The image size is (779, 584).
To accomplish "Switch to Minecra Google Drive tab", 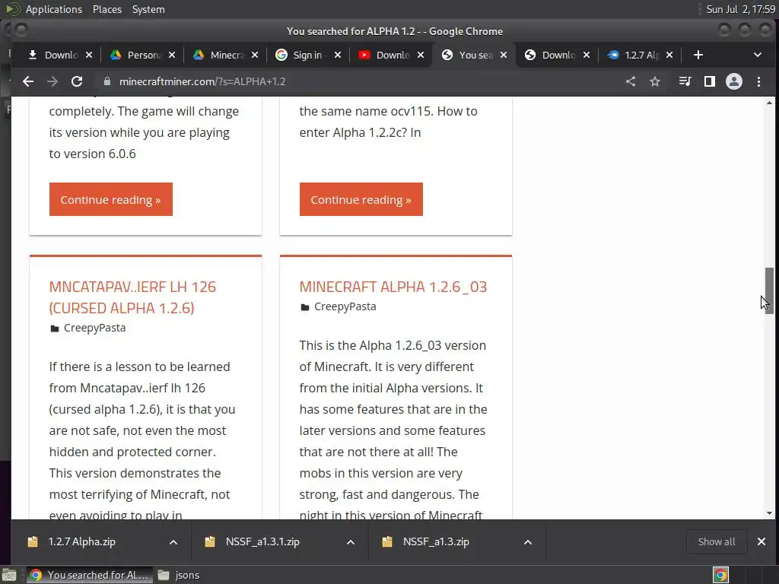I will click(x=225, y=55).
